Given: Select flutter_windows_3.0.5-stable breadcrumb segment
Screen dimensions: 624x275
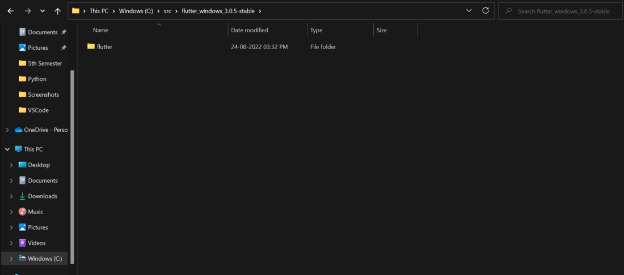Looking at the screenshot, I should [x=218, y=11].
